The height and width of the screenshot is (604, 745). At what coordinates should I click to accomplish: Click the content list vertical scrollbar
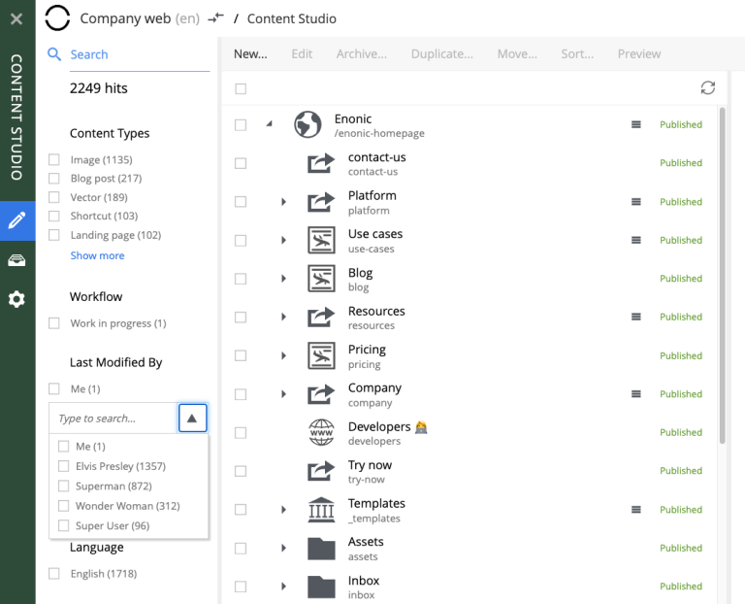(722, 276)
